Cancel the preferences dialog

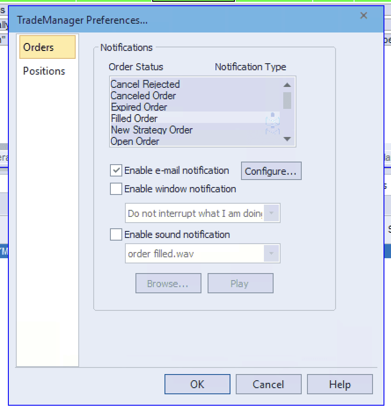268,384
